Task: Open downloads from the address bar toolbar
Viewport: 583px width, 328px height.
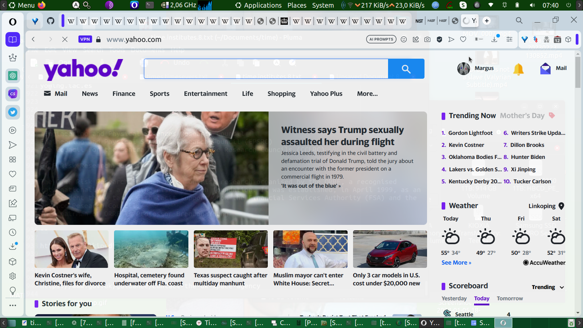Action: point(494,39)
